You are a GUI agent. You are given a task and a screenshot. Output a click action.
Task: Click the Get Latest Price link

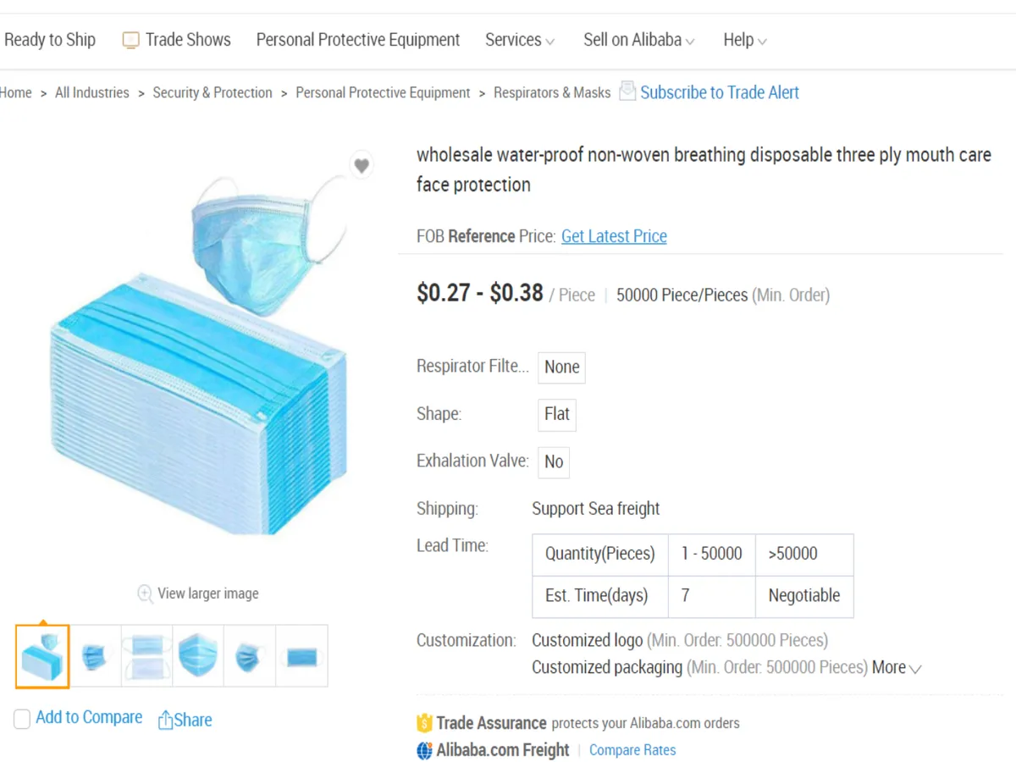614,236
